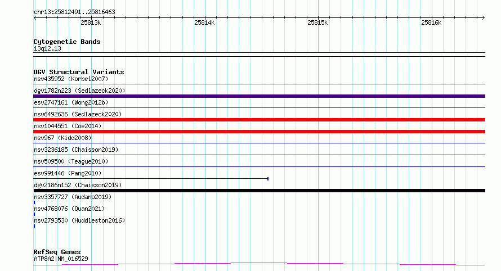Select variant esv2747161 (Wong2012b) label
This screenshot has width=501, height=271.
coord(71,102)
